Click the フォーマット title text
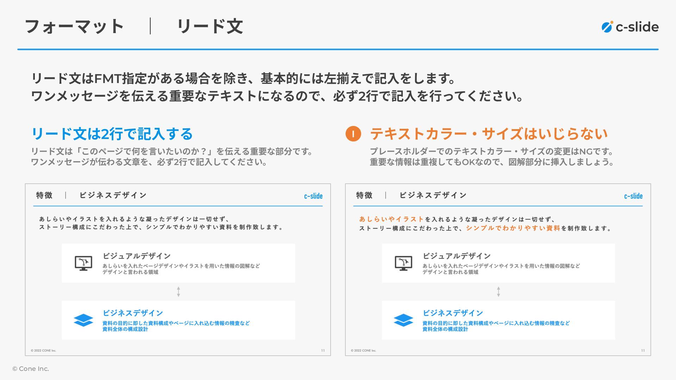The width and height of the screenshot is (676, 380). tap(74, 27)
